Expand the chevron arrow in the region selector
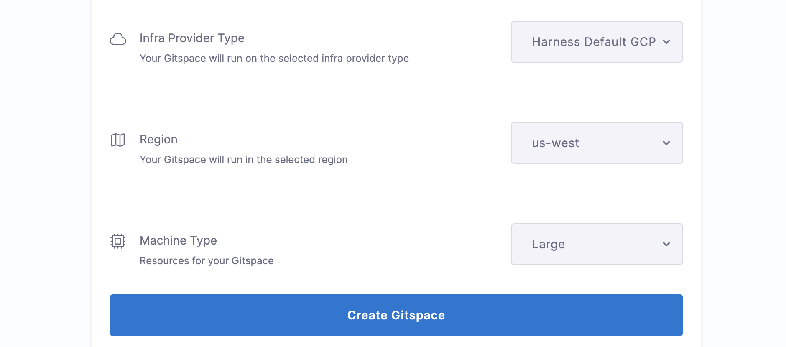 (666, 143)
